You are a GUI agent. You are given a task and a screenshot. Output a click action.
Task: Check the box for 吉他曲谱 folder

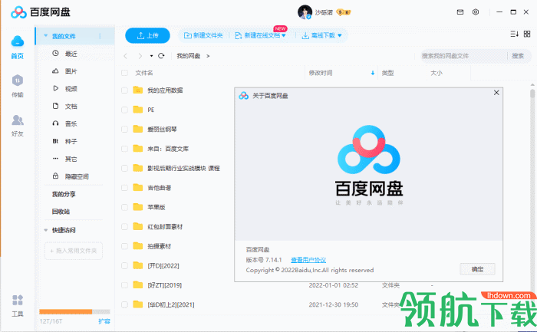pyautogui.click(x=124, y=188)
